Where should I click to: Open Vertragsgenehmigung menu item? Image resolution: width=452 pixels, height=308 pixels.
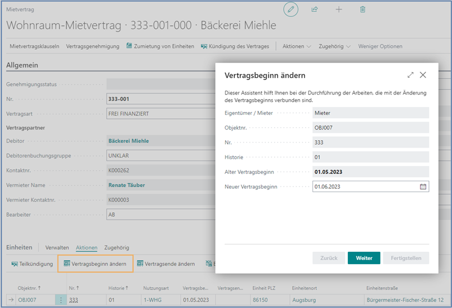click(92, 46)
